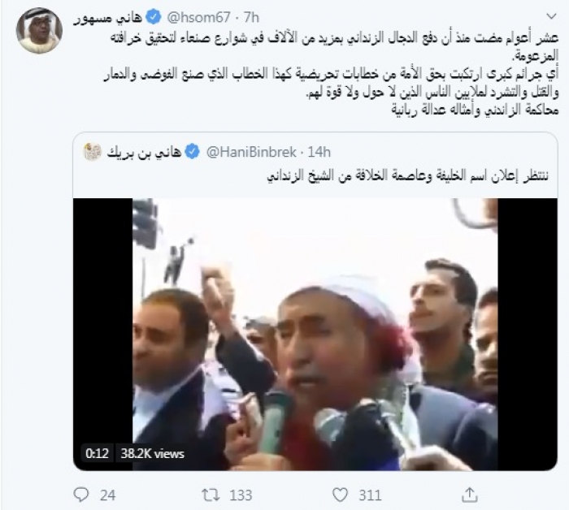
Task: Retweet using the 133 retweets icon
Action: click(211, 495)
